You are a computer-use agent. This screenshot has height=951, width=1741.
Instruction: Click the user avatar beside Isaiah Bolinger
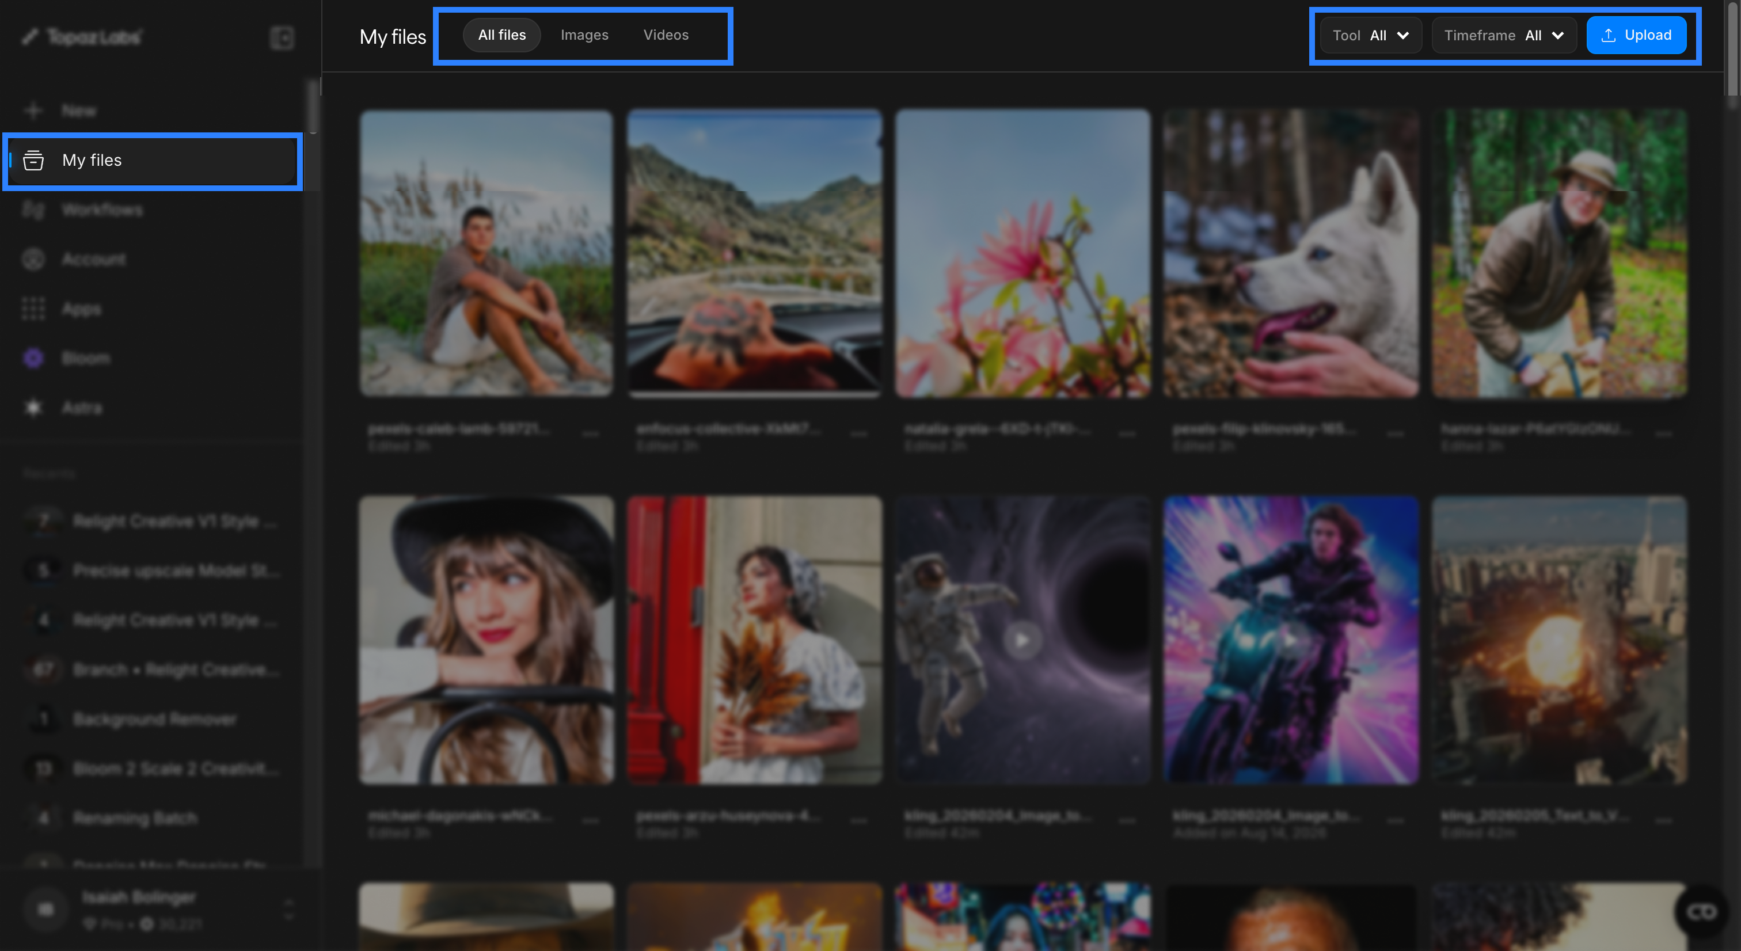[x=46, y=909]
